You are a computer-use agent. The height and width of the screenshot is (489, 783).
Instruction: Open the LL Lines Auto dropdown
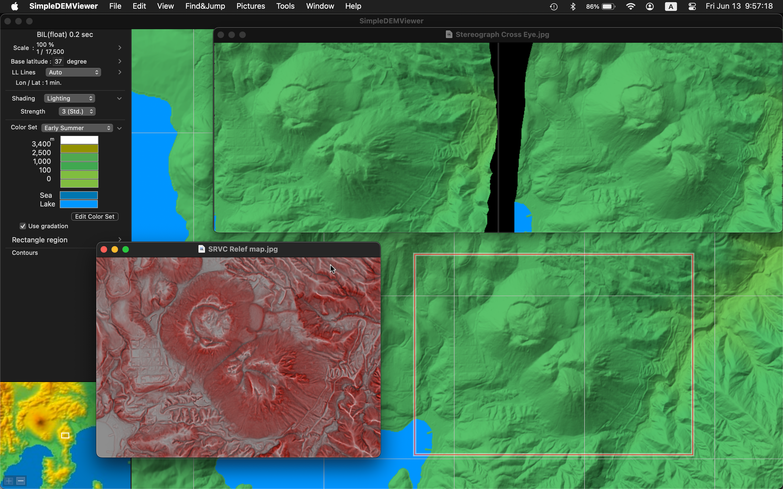click(73, 72)
